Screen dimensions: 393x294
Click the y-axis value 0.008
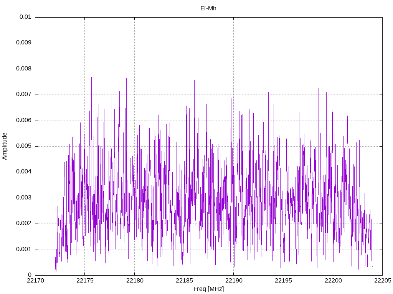24,69
